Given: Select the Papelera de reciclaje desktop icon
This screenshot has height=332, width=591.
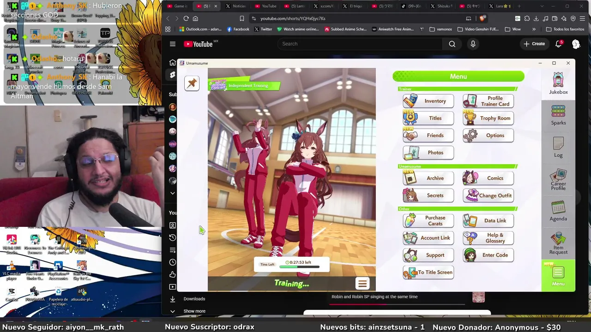Looking at the screenshot, I should point(58,295).
